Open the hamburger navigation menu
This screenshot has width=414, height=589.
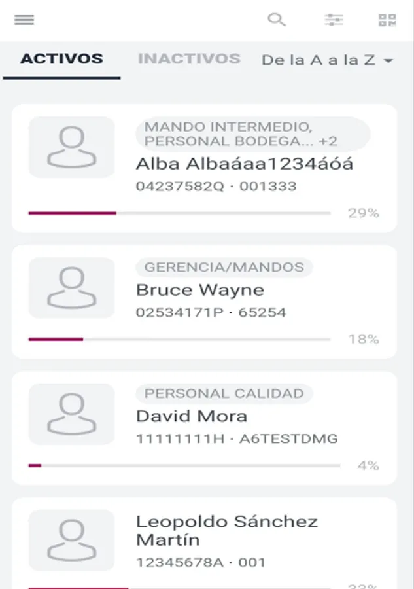[x=24, y=20]
